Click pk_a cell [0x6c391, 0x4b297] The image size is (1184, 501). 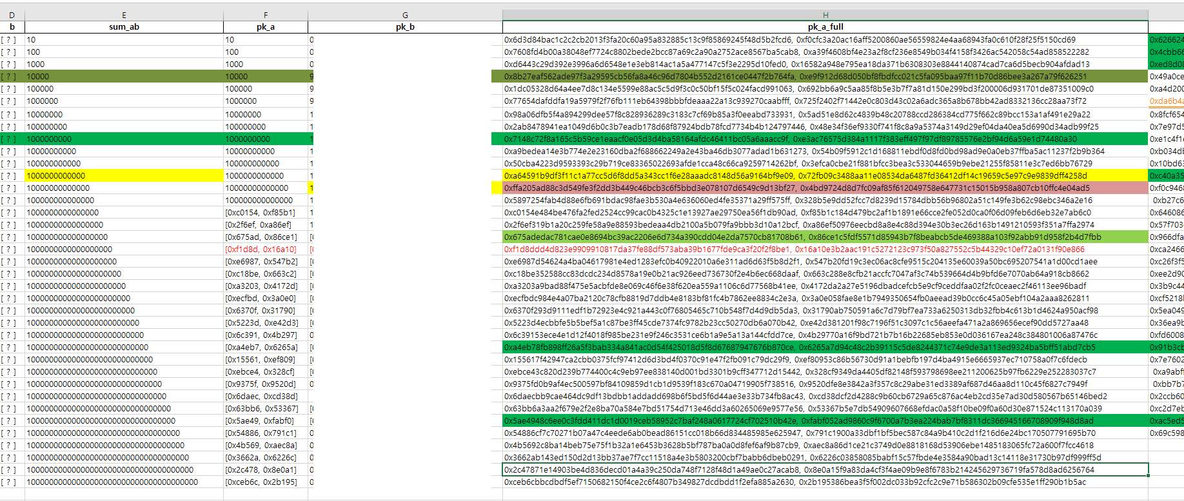click(266, 335)
